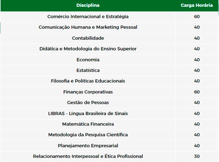Click the 60 hours cell for Comércio Internacional
This screenshot has height=162, width=219.
[x=197, y=16]
